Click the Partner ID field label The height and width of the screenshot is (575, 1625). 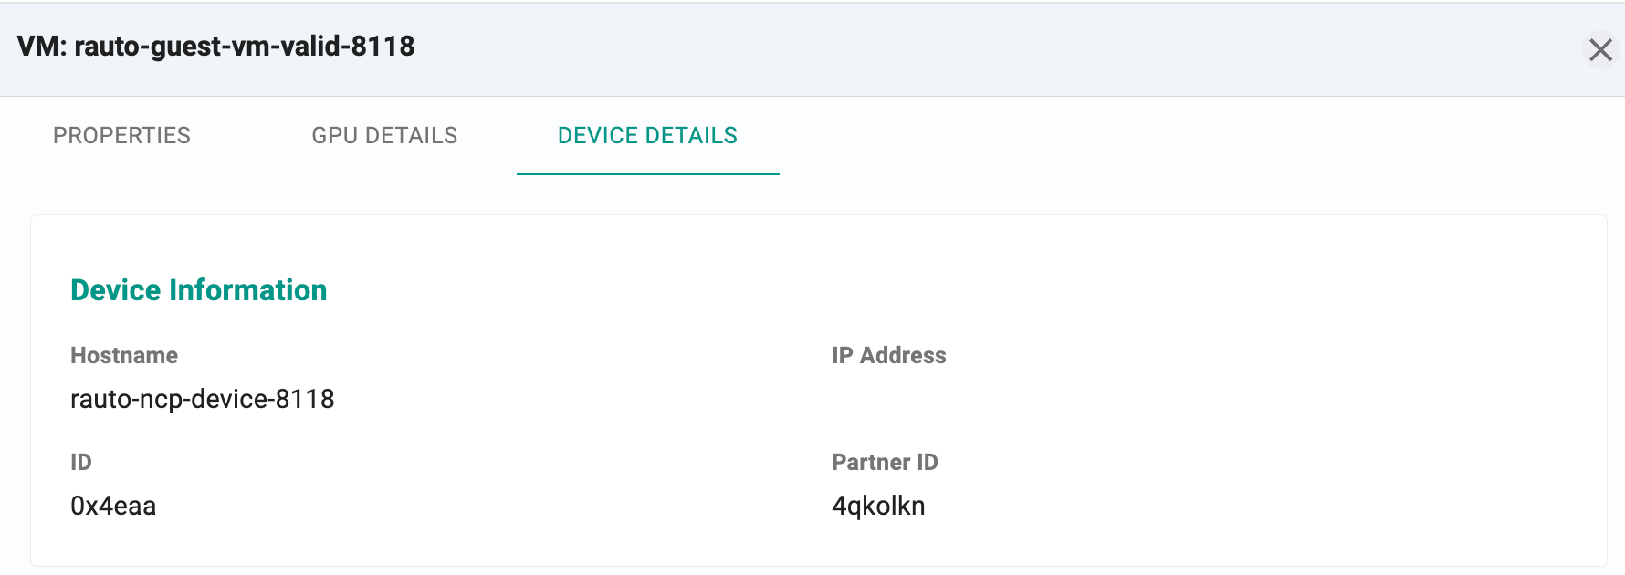point(885,463)
